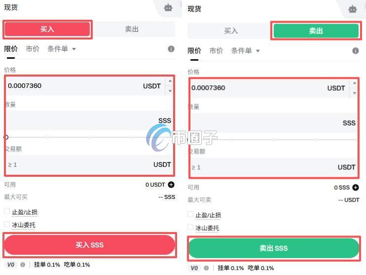The height and width of the screenshot is (275, 366).
Task: Open trading bot icon in right panel
Action: pos(353,9)
